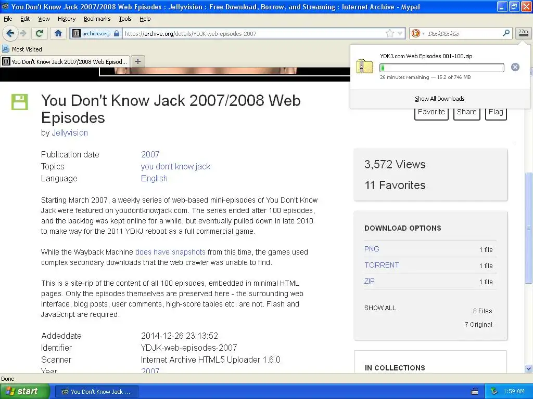Open the Edit menu
The image size is (533, 399).
(x=25, y=19)
